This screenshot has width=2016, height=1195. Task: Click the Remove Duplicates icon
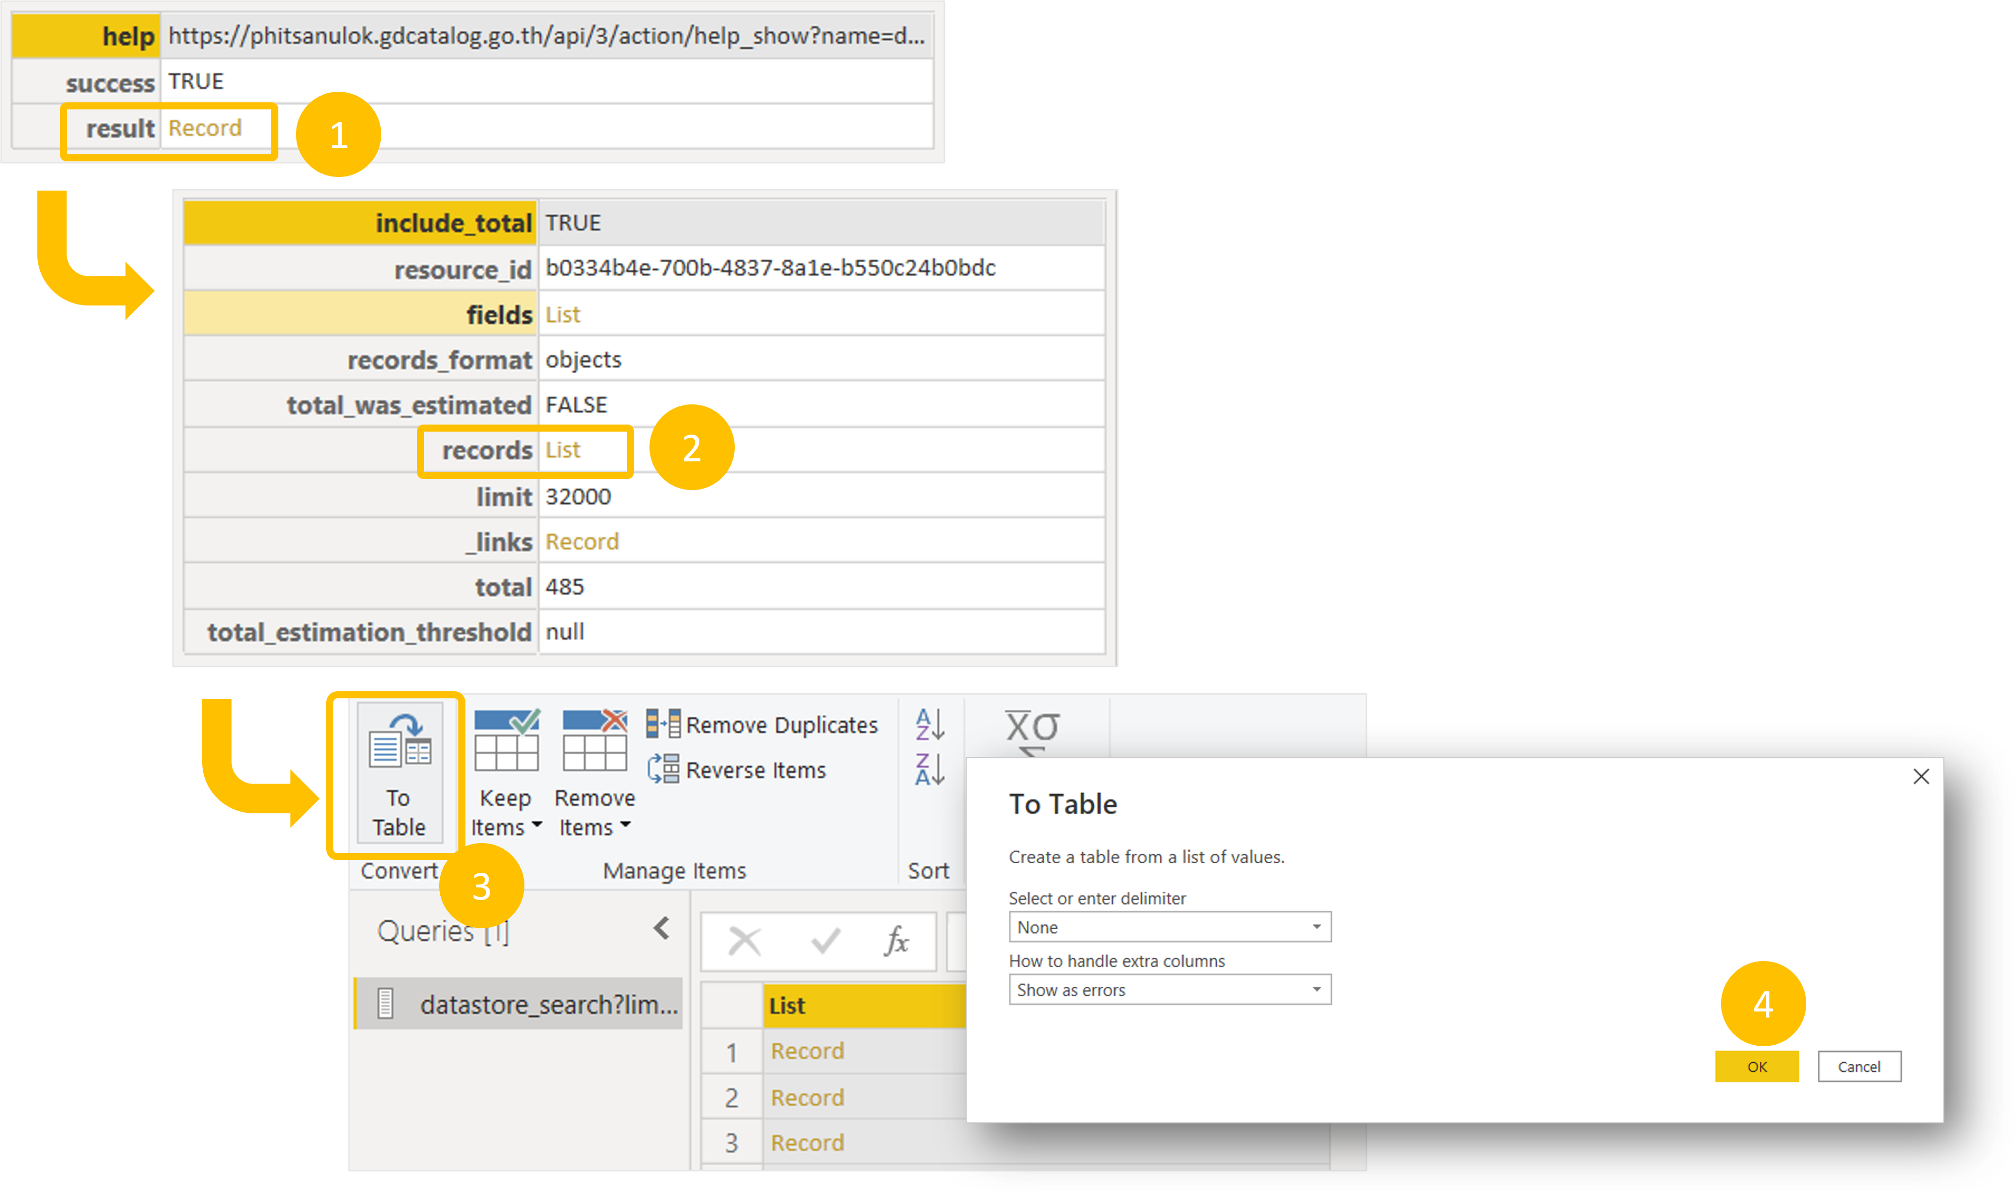663,724
